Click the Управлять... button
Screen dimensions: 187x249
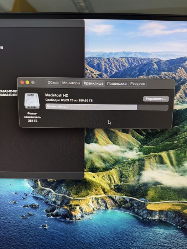156,99
